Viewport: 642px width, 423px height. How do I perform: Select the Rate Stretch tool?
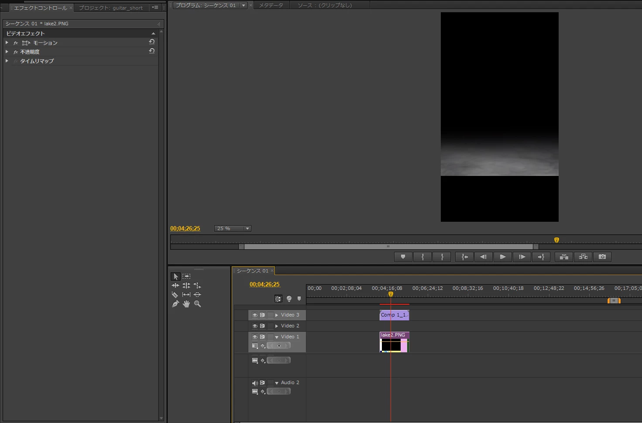(x=197, y=285)
